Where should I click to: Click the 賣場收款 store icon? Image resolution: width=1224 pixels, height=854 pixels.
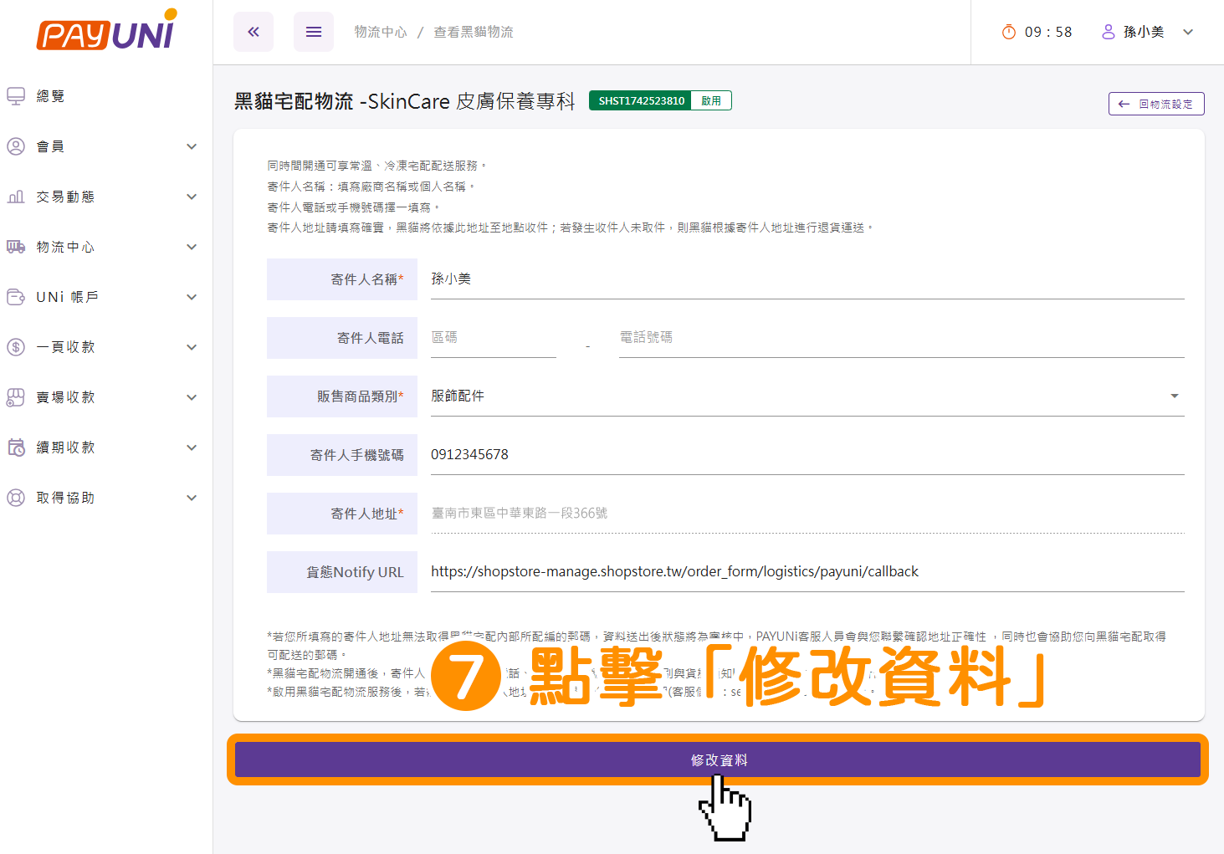tap(16, 397)
